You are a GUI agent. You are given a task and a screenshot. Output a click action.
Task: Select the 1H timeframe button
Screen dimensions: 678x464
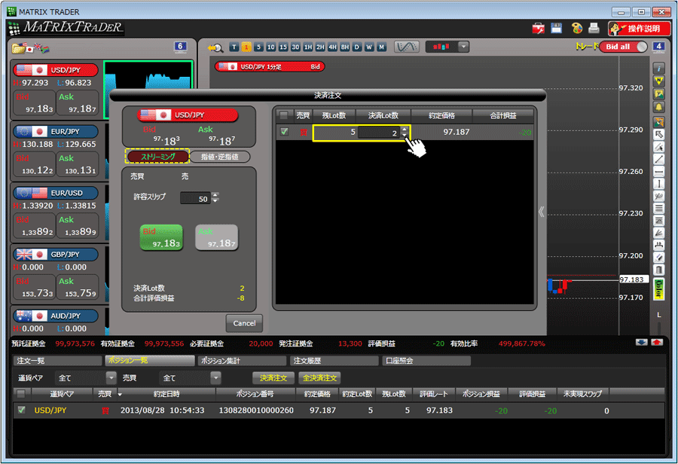[x=308, y=47]
